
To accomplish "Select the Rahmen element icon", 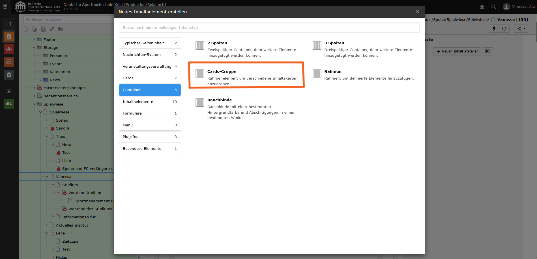I will coord(317,74).
